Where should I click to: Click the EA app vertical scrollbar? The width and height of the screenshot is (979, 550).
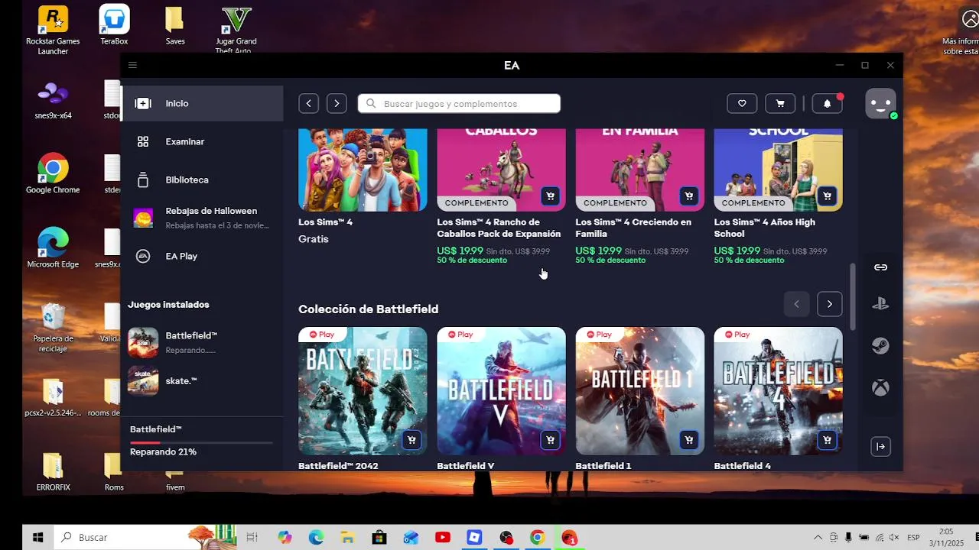click(854, 296)
